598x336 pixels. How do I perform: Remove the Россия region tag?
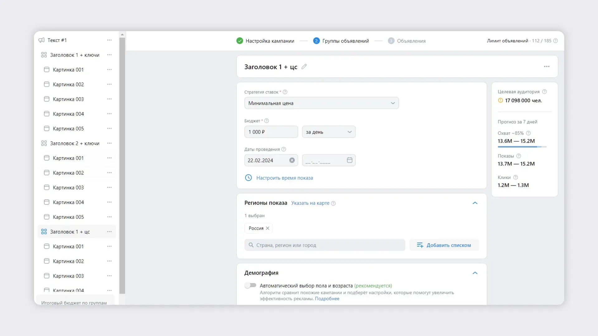268,228
